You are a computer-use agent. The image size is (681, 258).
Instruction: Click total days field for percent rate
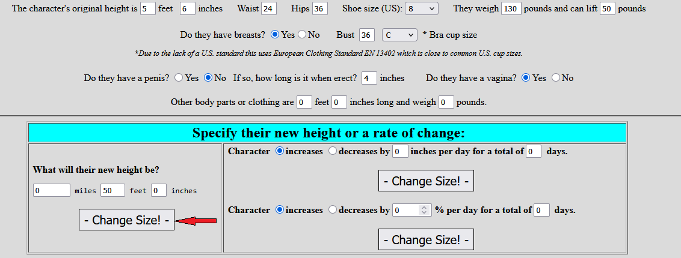(x=541, y=211)
